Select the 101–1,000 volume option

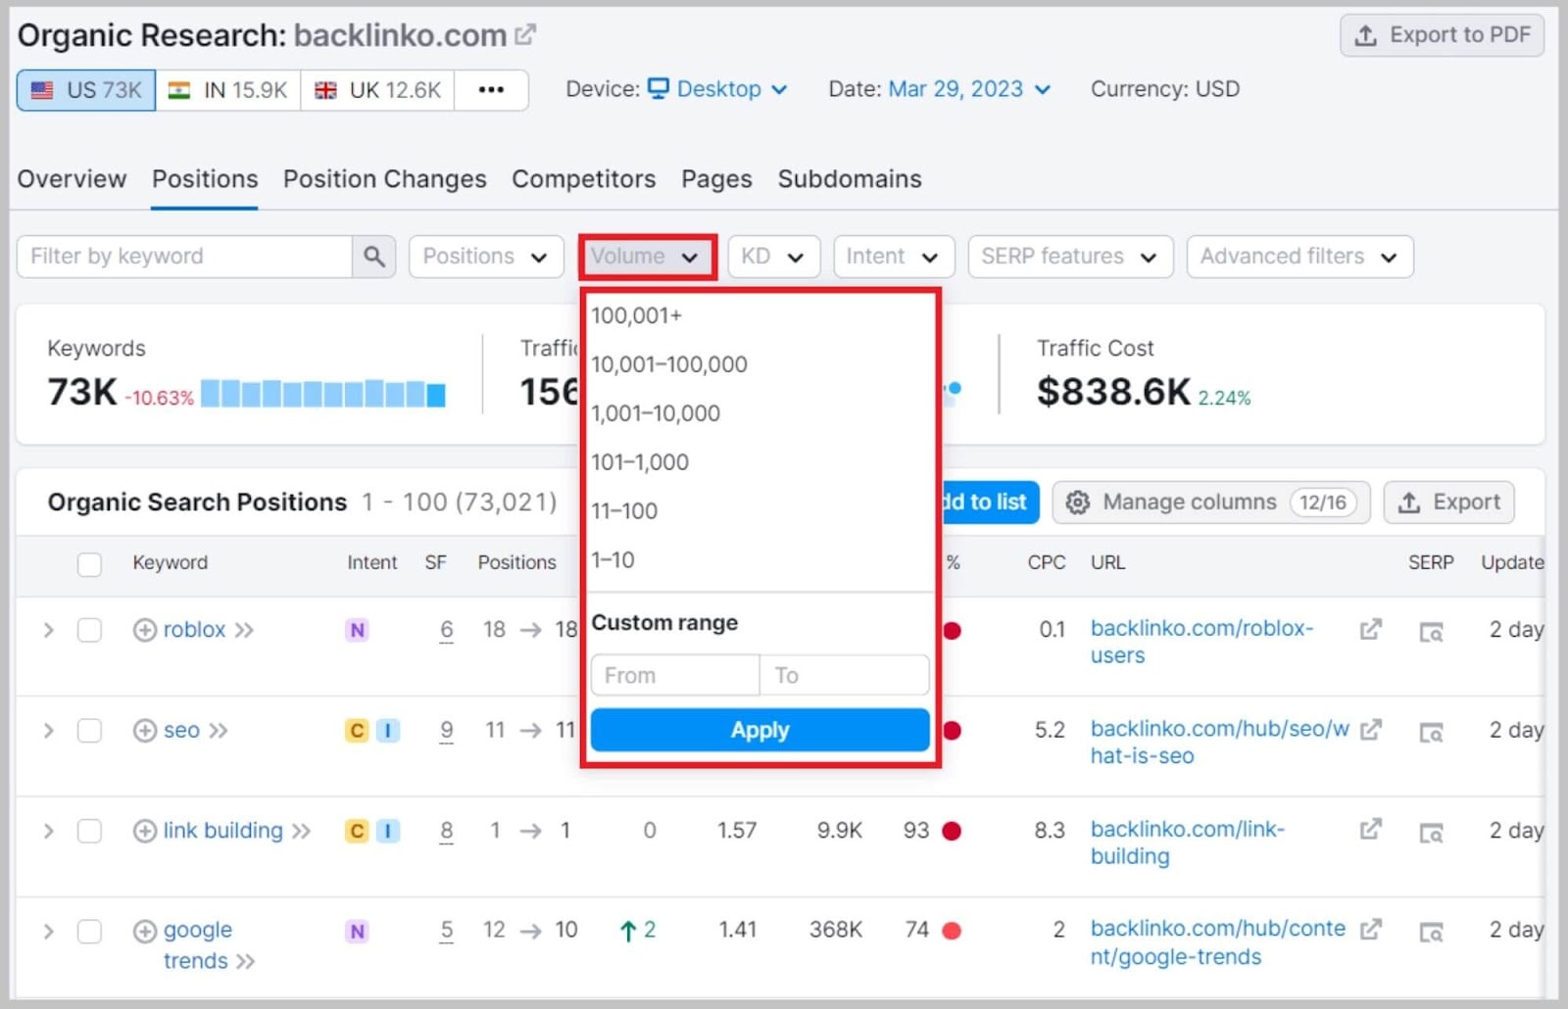click(759, 462)
